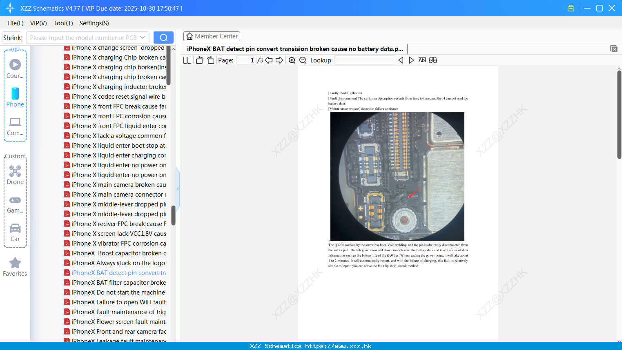622x350 pixels.
Task: Open 'iPhone X reciver FPC break' file
Action: click(115, 224)
